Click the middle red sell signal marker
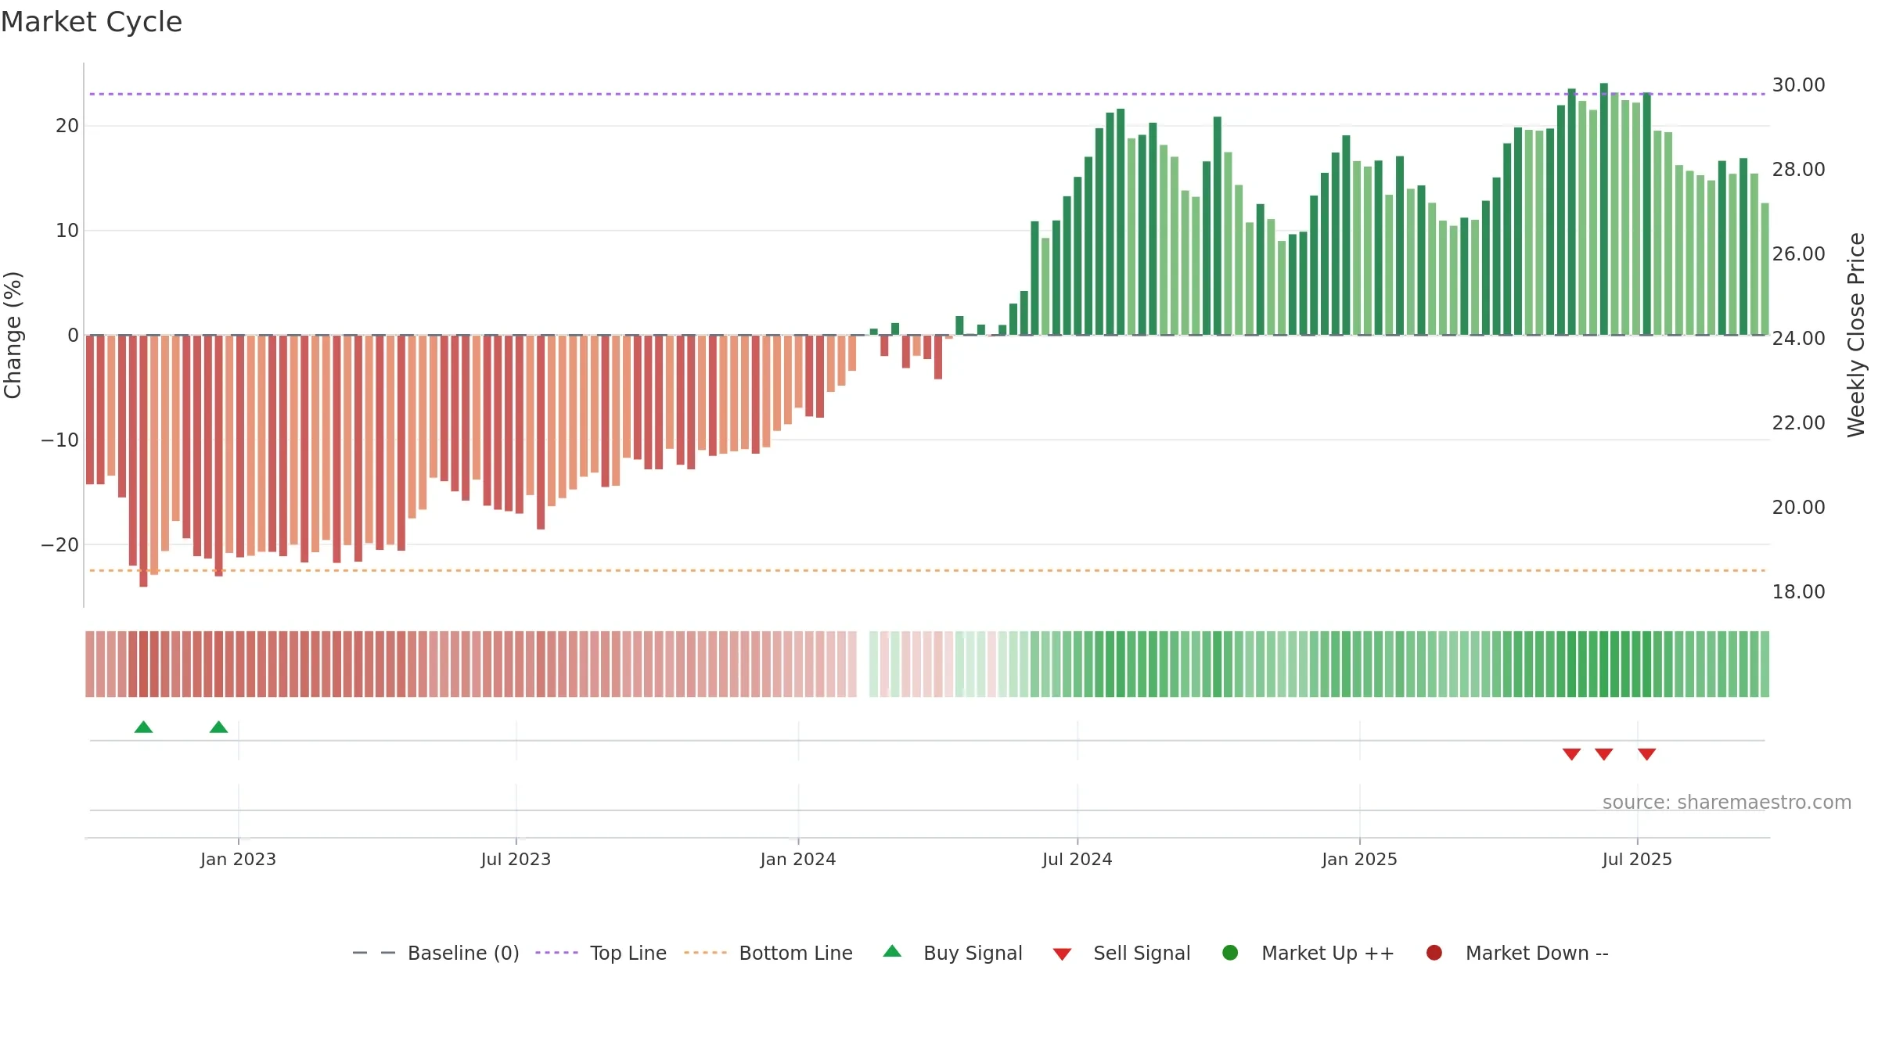1878x1056 pixels. point(1604,754)
